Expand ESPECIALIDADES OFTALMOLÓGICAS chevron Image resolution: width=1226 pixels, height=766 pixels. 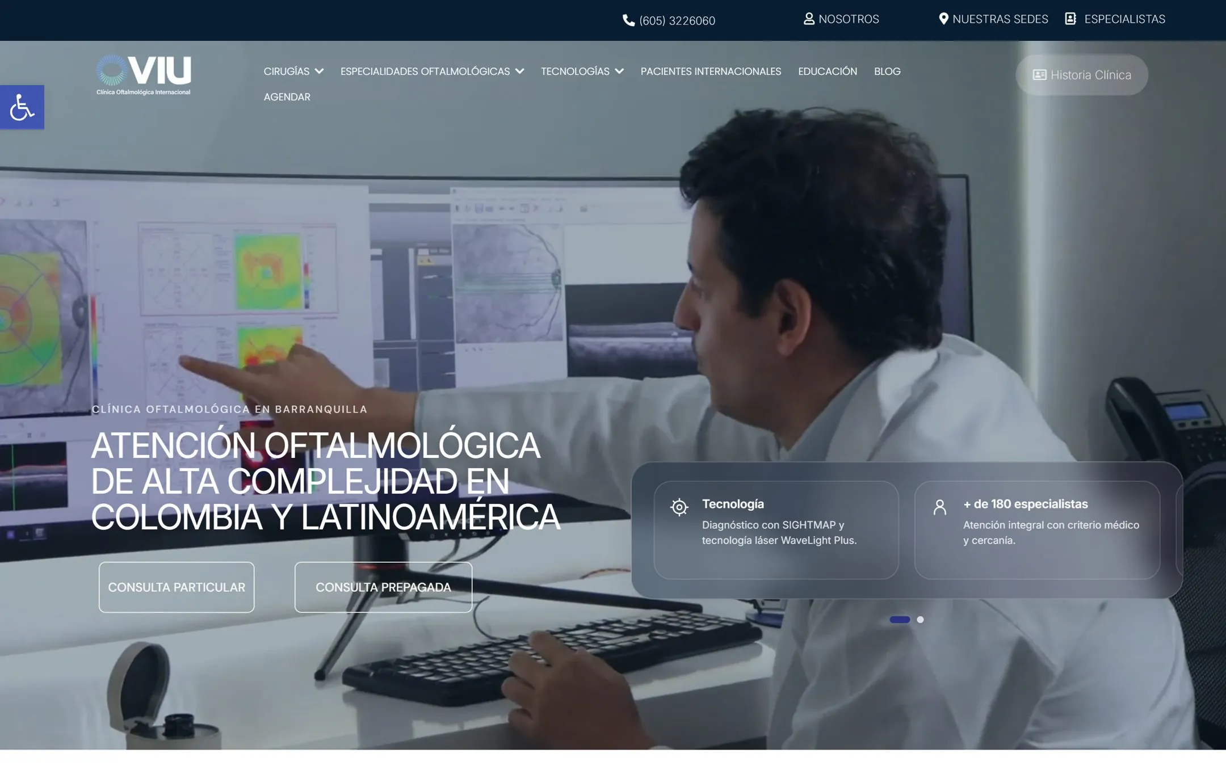pos(519,71)
